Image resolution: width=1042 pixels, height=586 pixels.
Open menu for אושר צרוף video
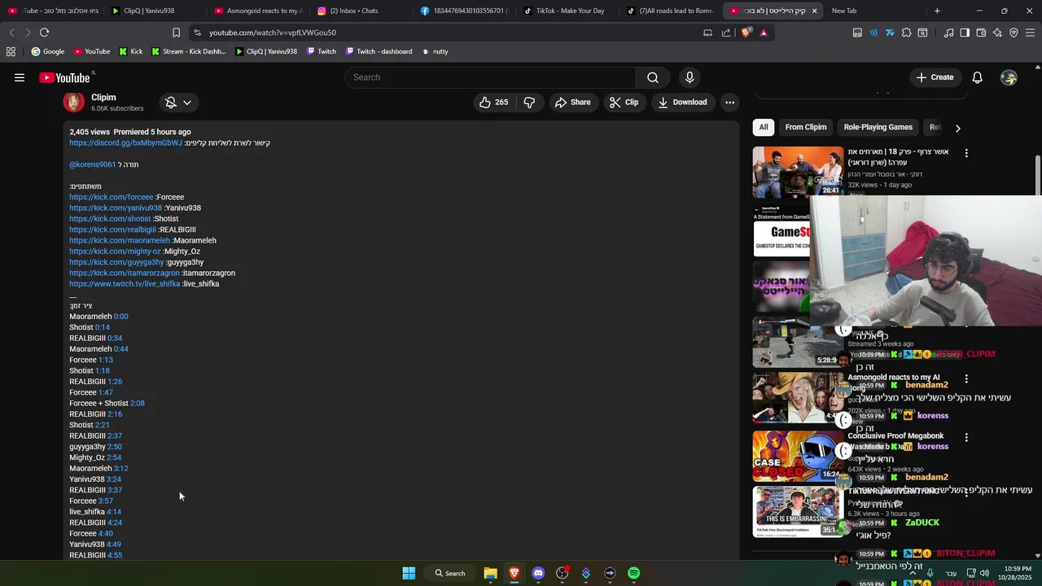tap(966, 153)
